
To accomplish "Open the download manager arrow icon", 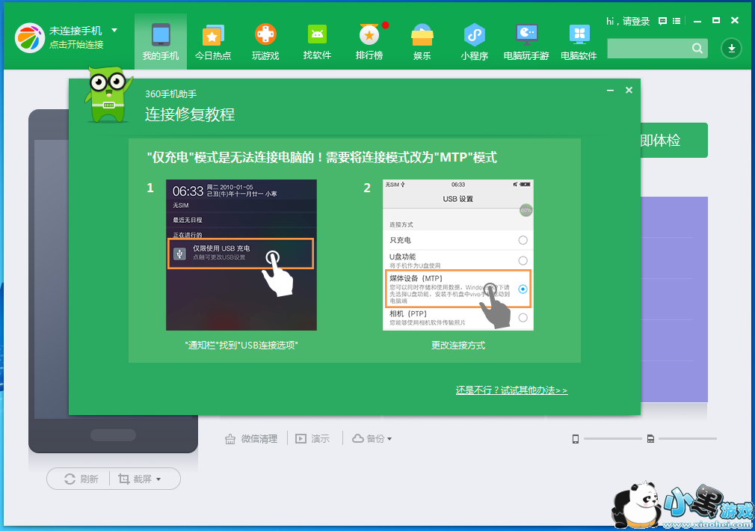I will pyautogui.click(x=731, y=48).
